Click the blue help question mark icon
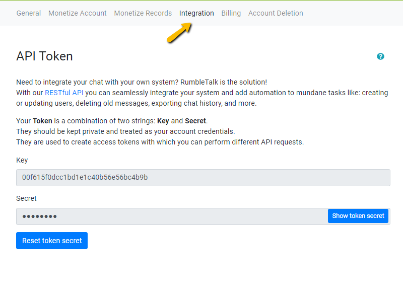The image size is (403, 302). (380, 57)
